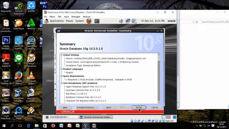This screenshot has height=129, width=229.
Task: Open Winamp desktop icon
Action: (31, 112)
